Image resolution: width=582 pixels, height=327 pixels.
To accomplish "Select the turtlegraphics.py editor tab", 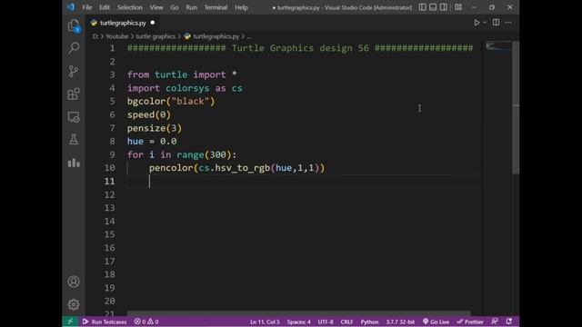I will (x=123, y=23).
